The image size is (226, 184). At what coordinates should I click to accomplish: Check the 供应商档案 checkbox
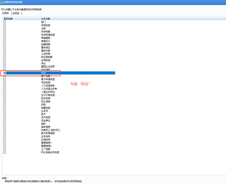click(5, 57)
